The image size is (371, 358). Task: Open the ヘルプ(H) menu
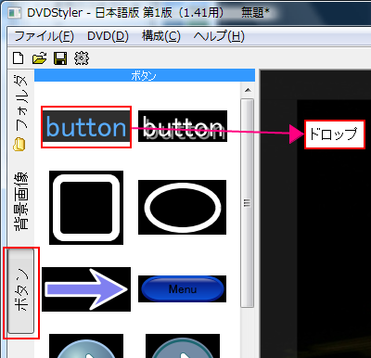click(x=219, y=36)
